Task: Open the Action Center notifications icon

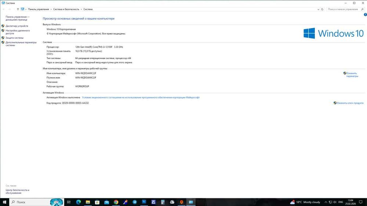Action: (x=361, y=202)
